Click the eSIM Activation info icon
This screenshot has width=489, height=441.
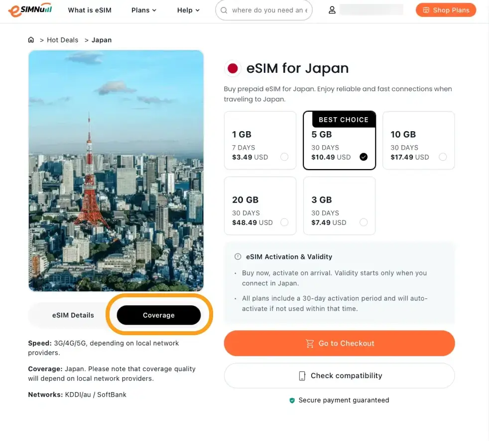(238, 257)
